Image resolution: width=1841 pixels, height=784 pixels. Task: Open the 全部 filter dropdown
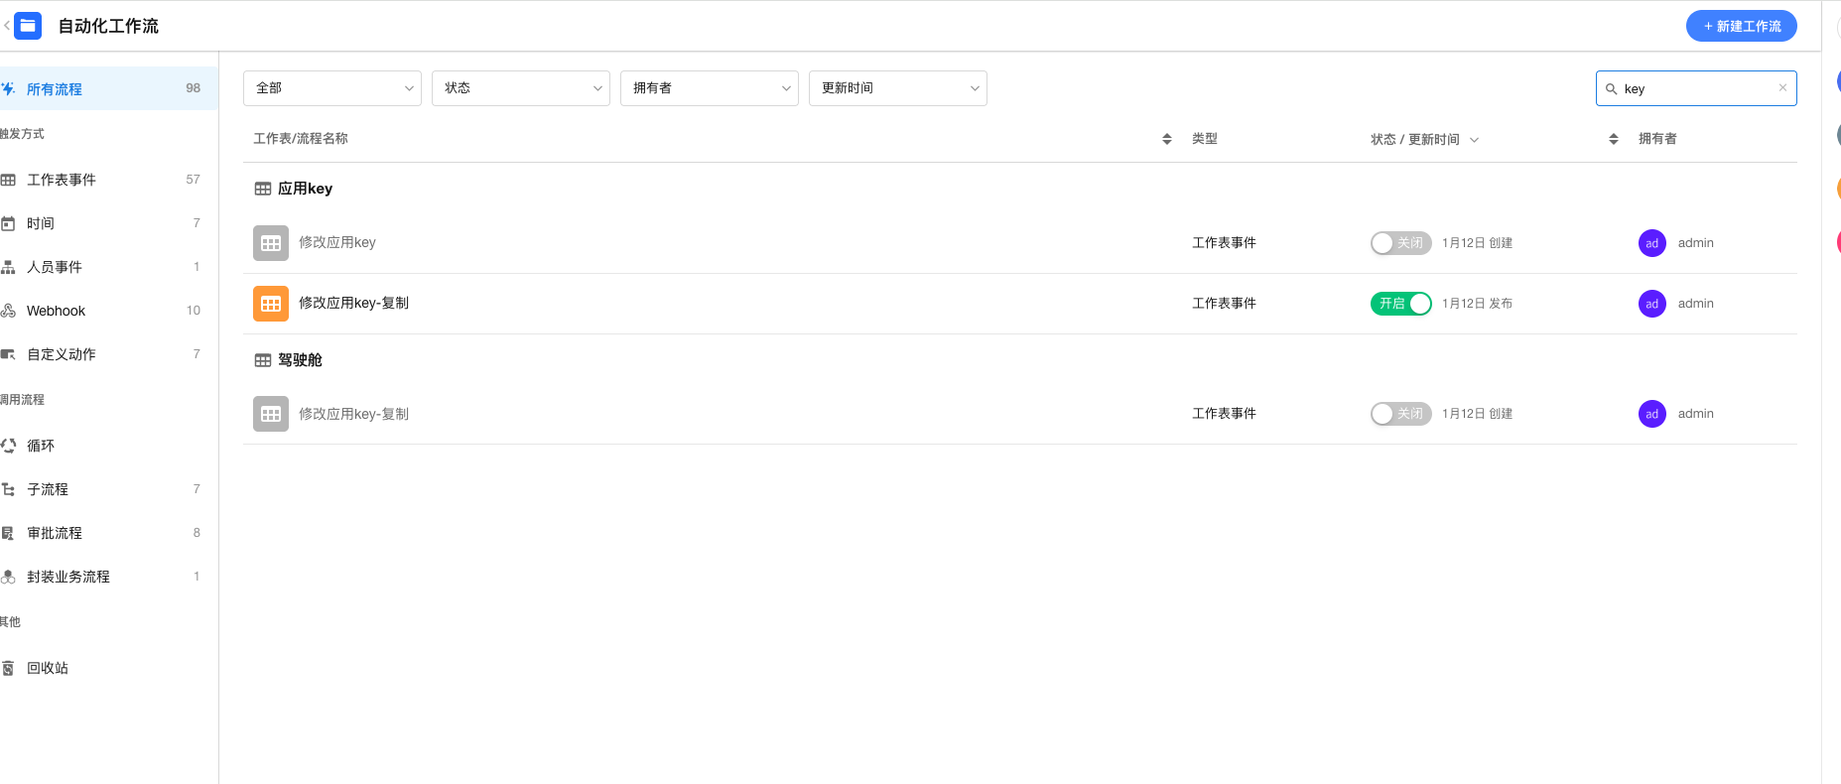[x=331, y=88]
